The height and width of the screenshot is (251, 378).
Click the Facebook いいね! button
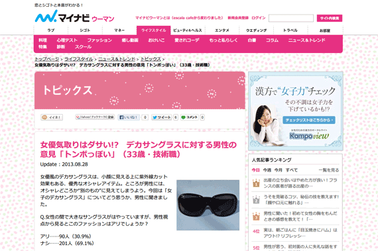(129, 117)
